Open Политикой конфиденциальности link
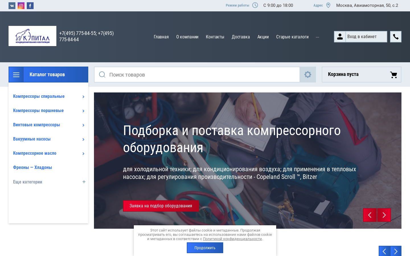The width and height of the screenshot is (410, 256). (232, 239)
